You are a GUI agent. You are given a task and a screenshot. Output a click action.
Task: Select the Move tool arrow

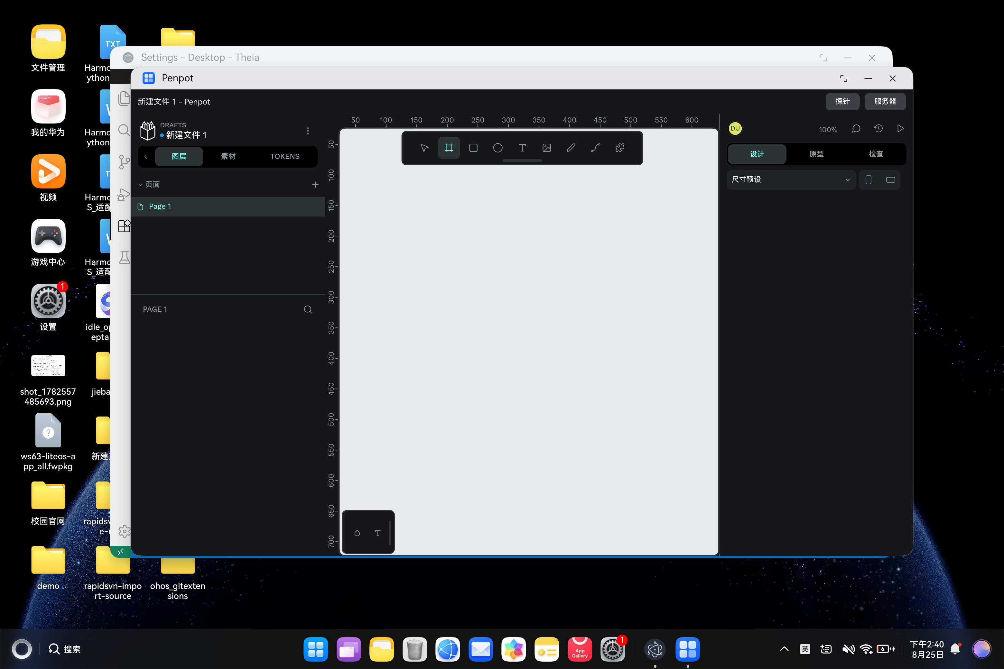(424, 148)
